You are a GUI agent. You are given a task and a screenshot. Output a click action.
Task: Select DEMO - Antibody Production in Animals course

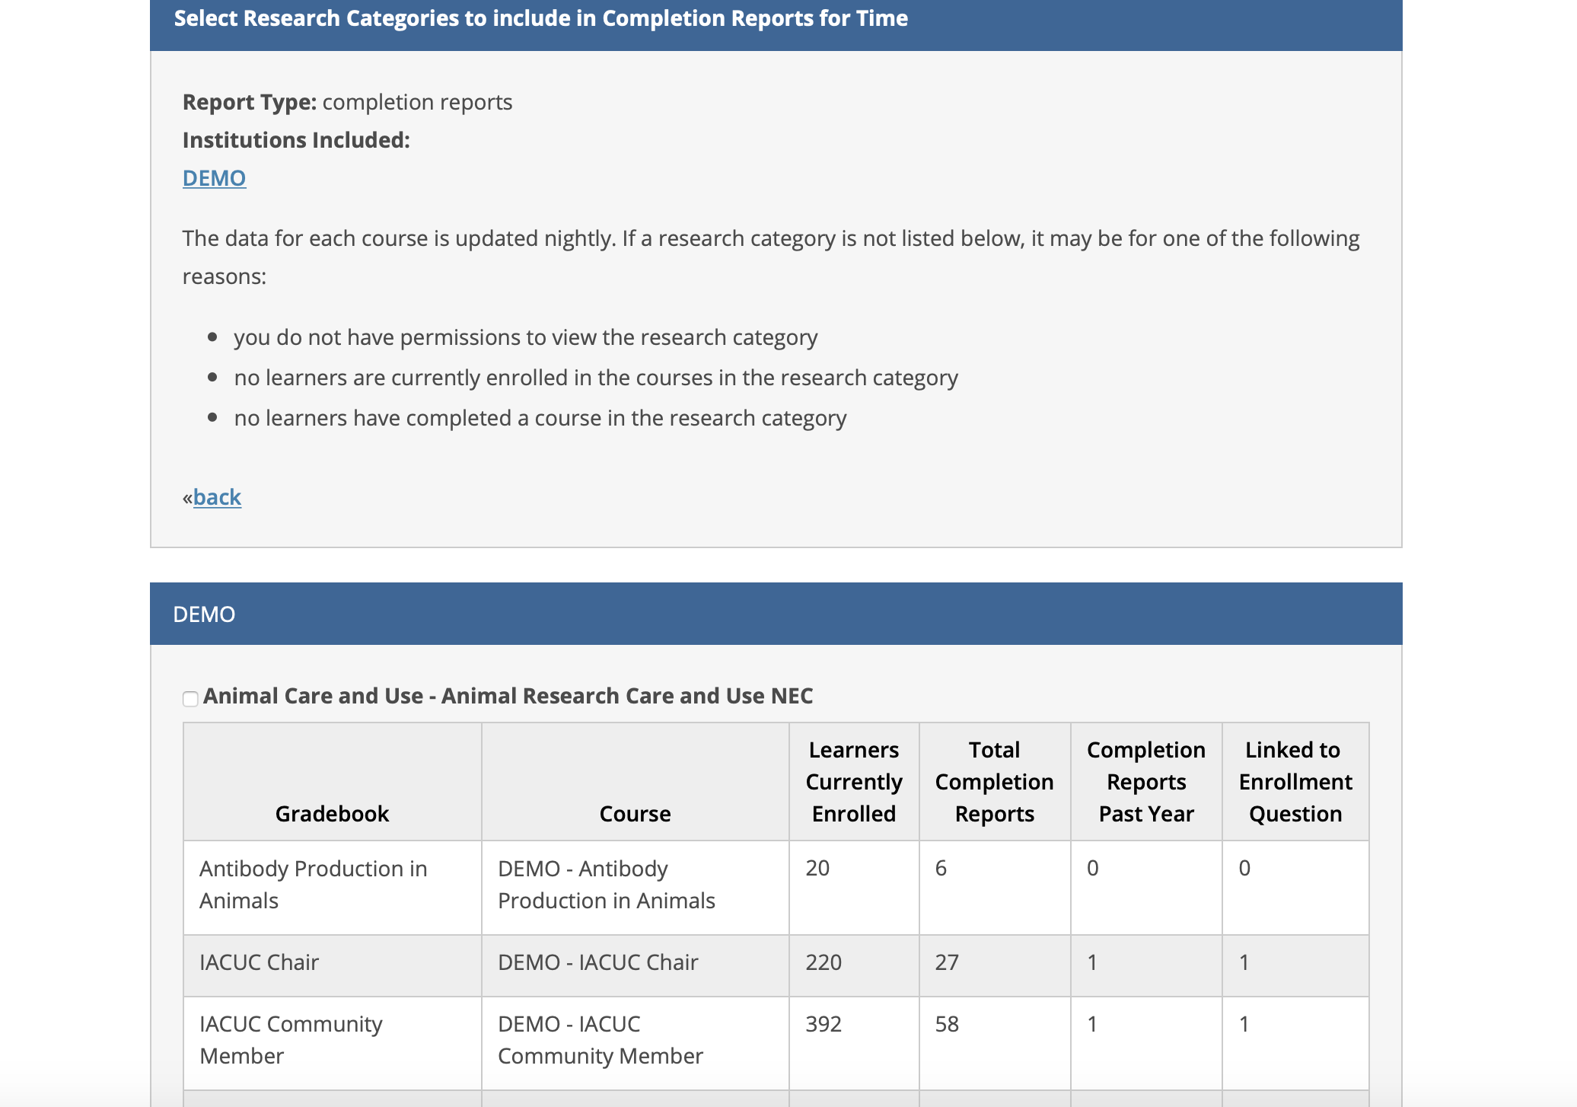click(x=636, y=888)
